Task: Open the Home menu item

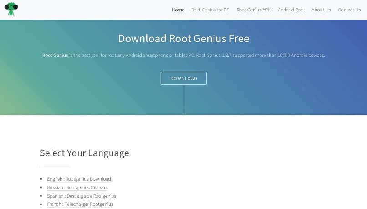Action: coord(178,10)
